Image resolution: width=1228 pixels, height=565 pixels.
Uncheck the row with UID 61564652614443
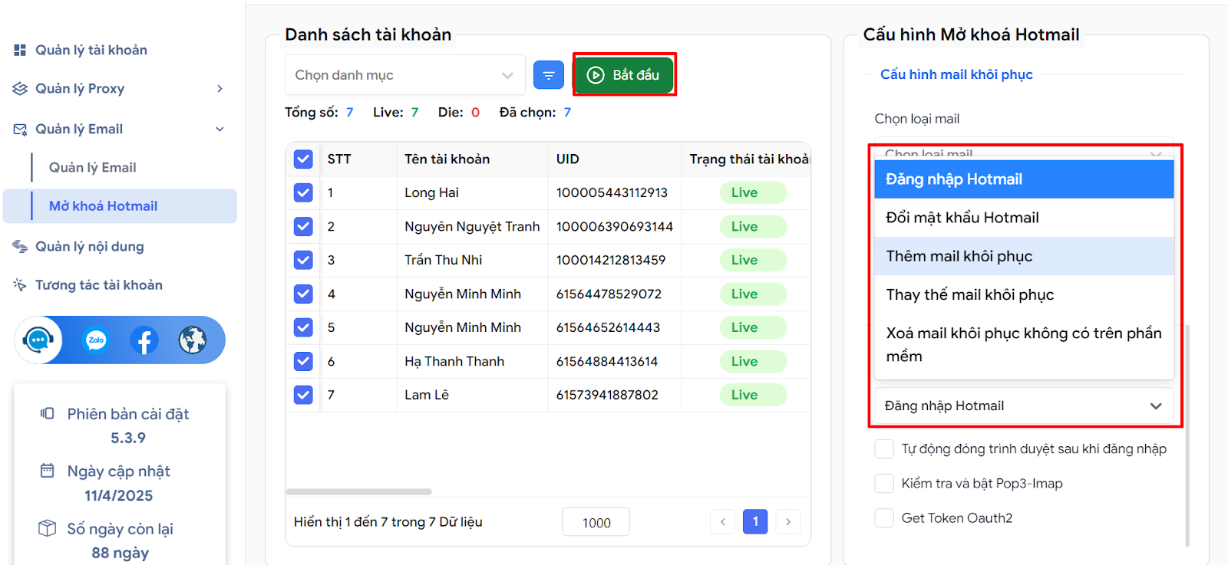(303, 327)
